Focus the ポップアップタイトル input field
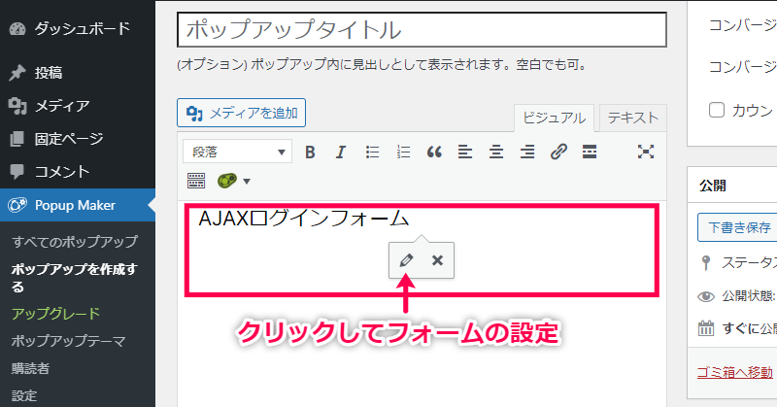 point(422,30)
